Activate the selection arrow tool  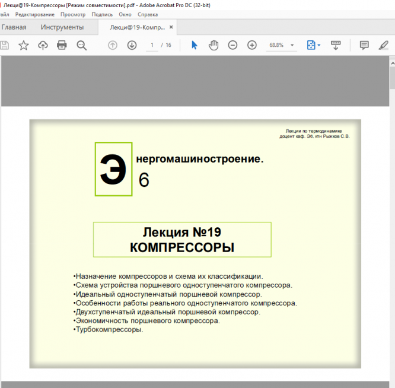(x=194, y=45)
